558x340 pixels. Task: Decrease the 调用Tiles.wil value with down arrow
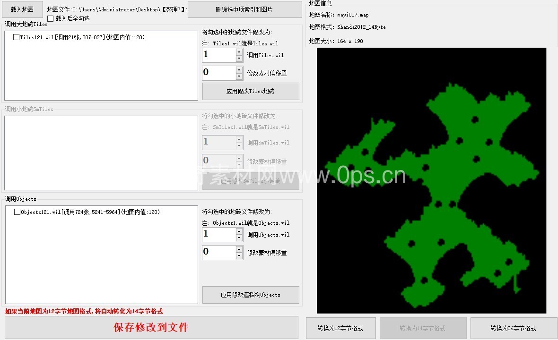pos(239,59)
